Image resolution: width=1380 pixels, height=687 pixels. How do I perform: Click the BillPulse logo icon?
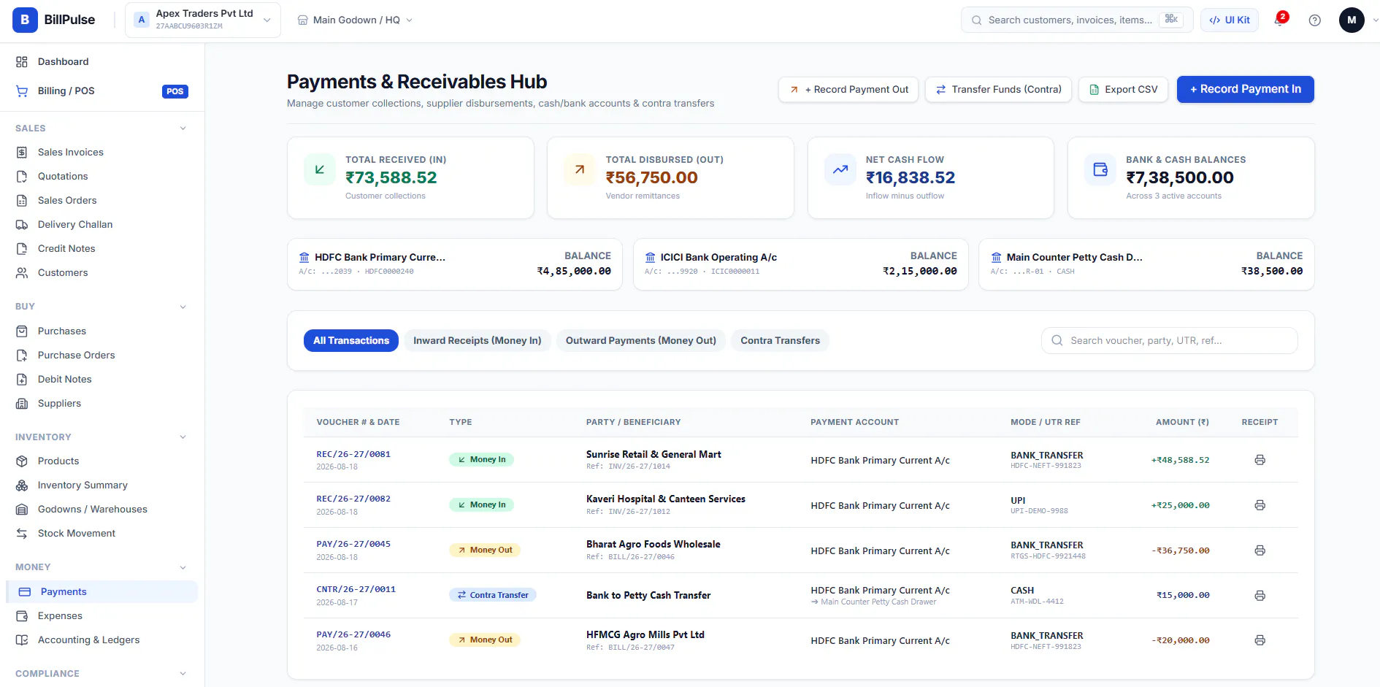(x=25, y=20)
